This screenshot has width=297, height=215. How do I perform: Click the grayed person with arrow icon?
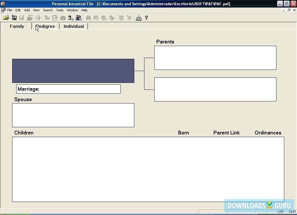112,18
